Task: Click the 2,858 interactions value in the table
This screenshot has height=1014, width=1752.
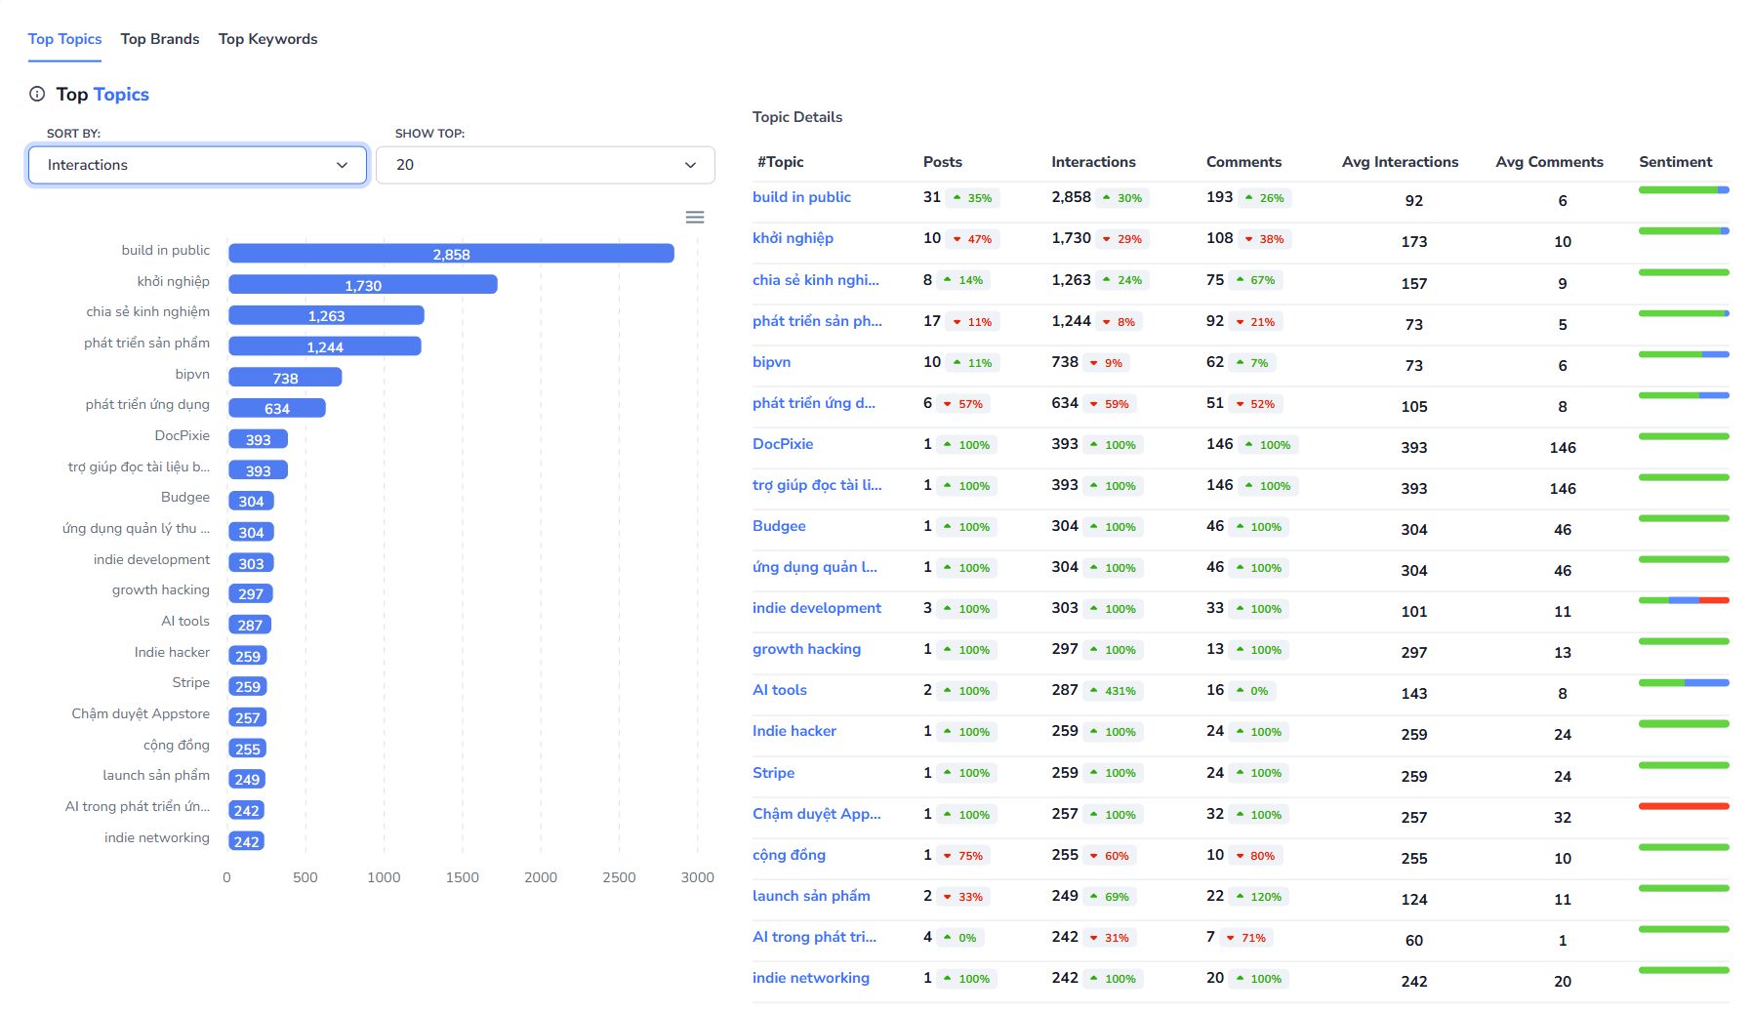Action: coord(1071,197)
